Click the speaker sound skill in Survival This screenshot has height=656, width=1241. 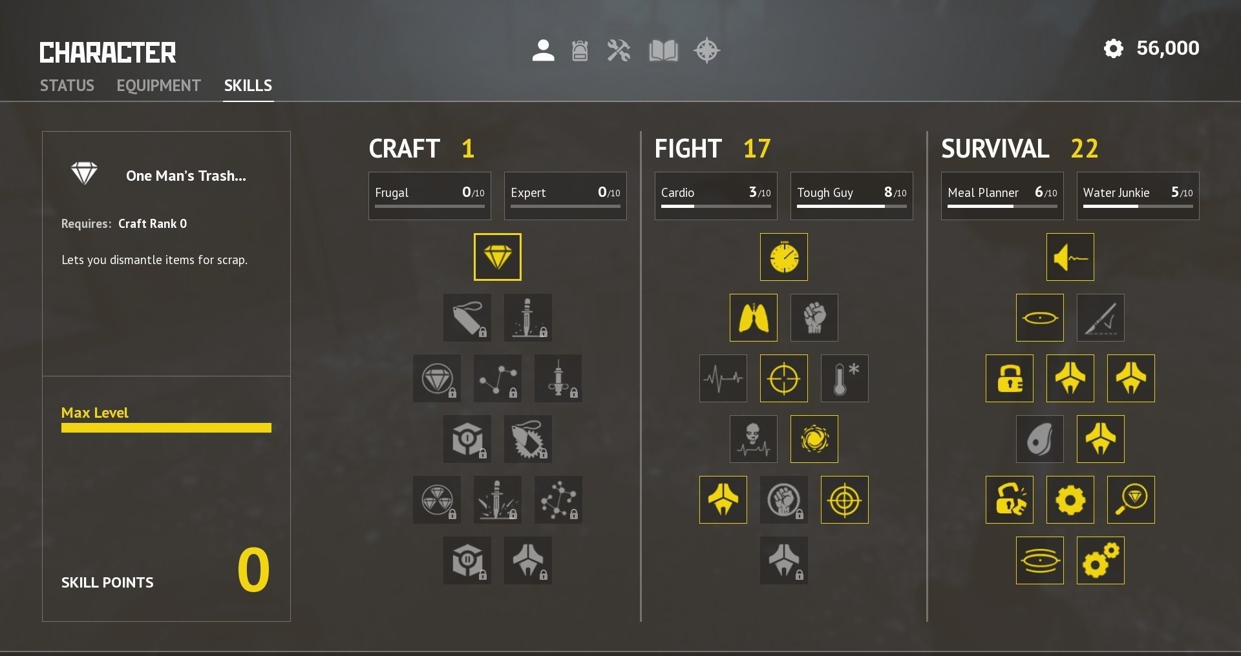coord(1070,257)
